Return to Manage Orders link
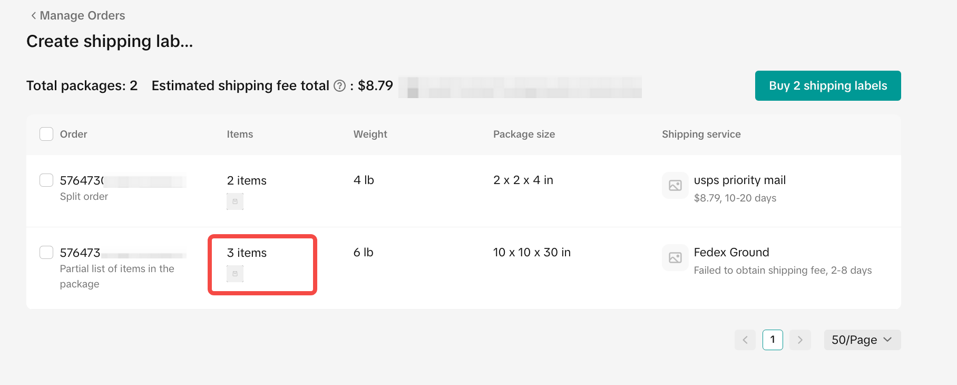 pyautogui.click(x=82, y=16)
